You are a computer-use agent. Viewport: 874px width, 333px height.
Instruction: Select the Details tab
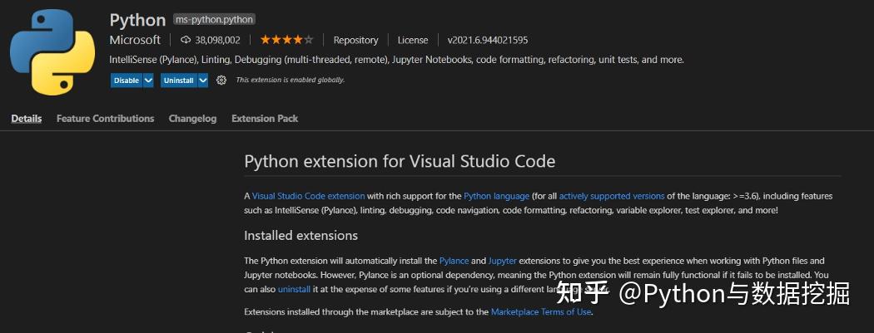click(26, 119)
